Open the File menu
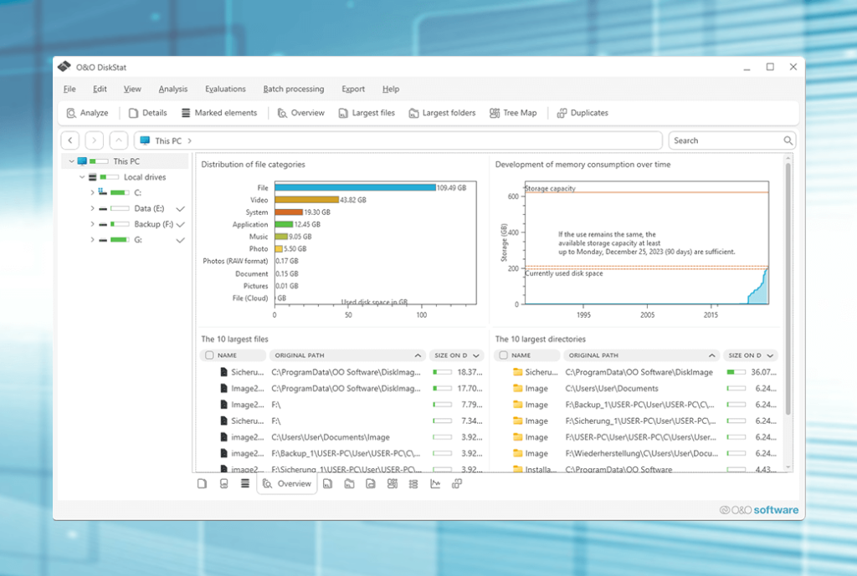 [x=69, y=89]
